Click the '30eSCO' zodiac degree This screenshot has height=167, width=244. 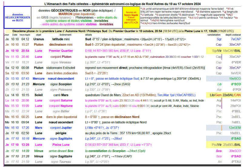pos(235,151)
